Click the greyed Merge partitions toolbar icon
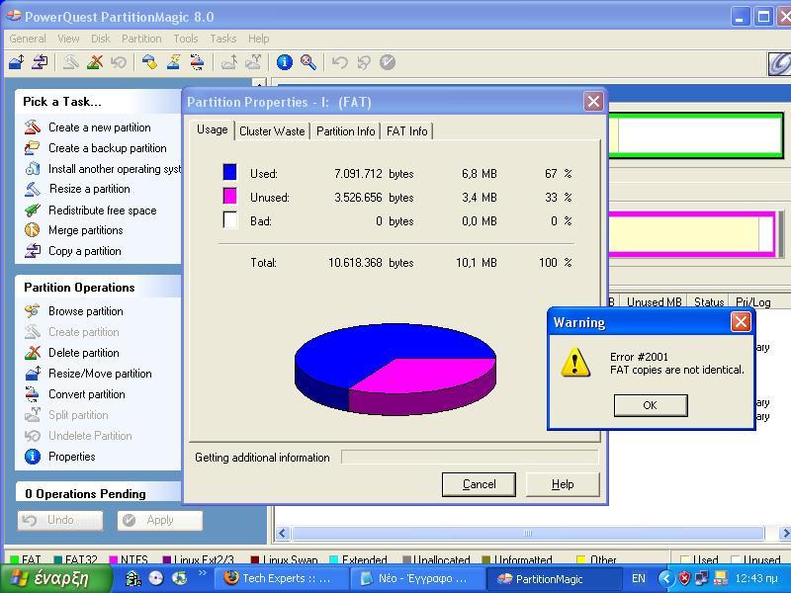791x593 pixels. [229, 62]
